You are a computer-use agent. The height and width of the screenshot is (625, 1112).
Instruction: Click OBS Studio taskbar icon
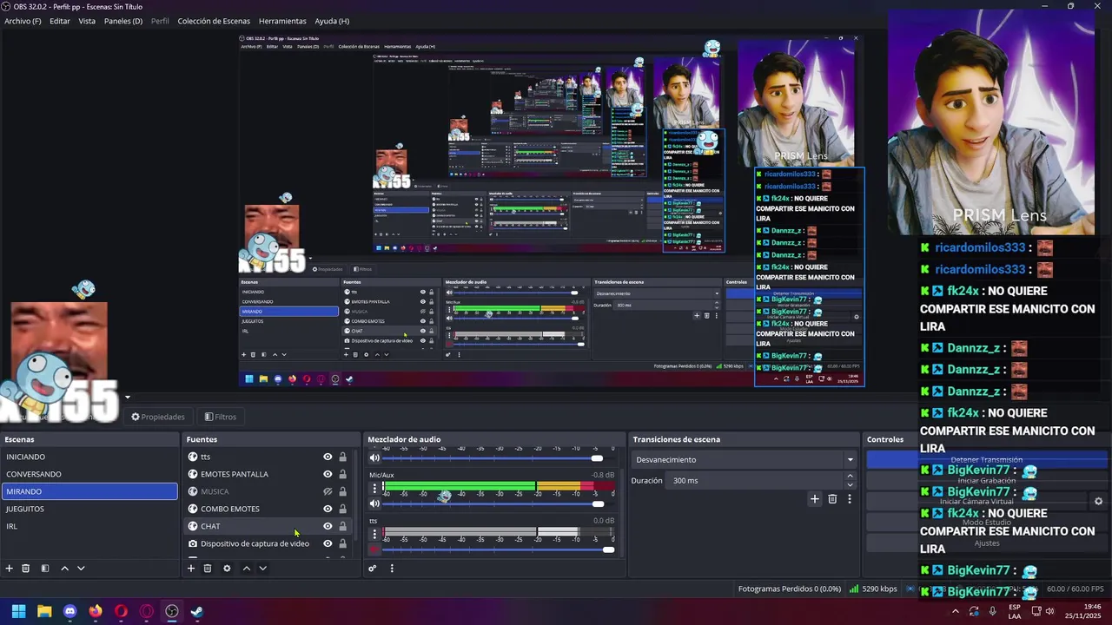tap(172, 611)
